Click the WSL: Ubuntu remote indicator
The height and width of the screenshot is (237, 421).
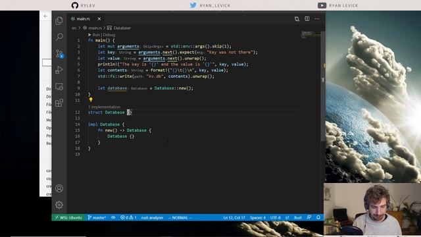(68, 218)
